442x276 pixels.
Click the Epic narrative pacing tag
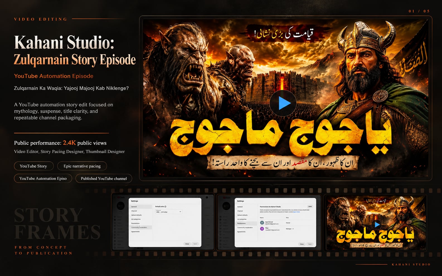pyautogui.click(x=82, y=166)
